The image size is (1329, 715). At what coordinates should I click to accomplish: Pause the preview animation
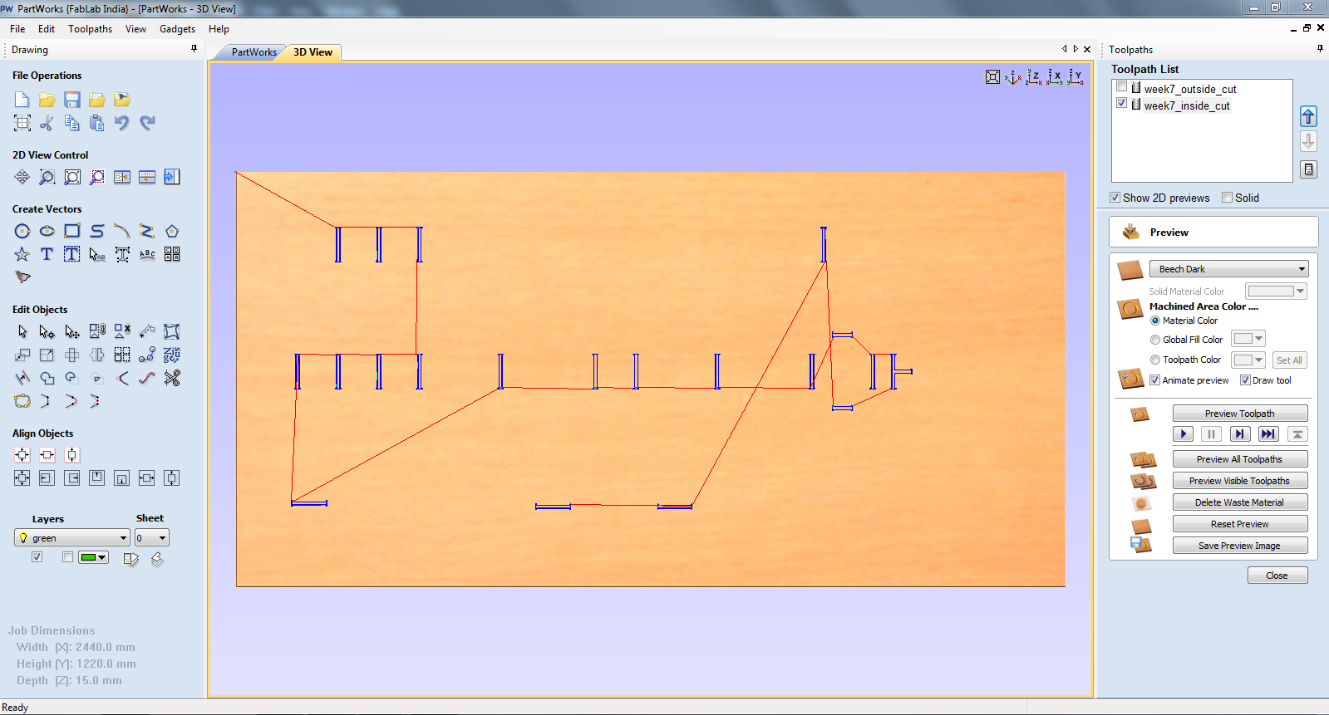coord(1212,433)
